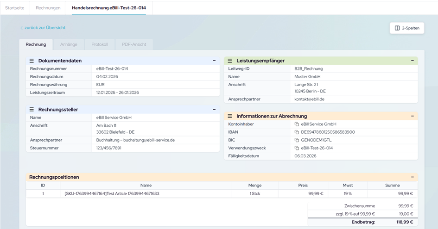
Task: Go to the Startseite tab
Action: [14, 8]
